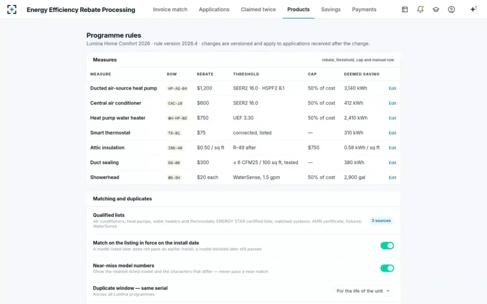The width and height of the screenshot is (487, 304).
Task: Open the Payments tab
Action: pyautogui.click(x=364, y=9)
